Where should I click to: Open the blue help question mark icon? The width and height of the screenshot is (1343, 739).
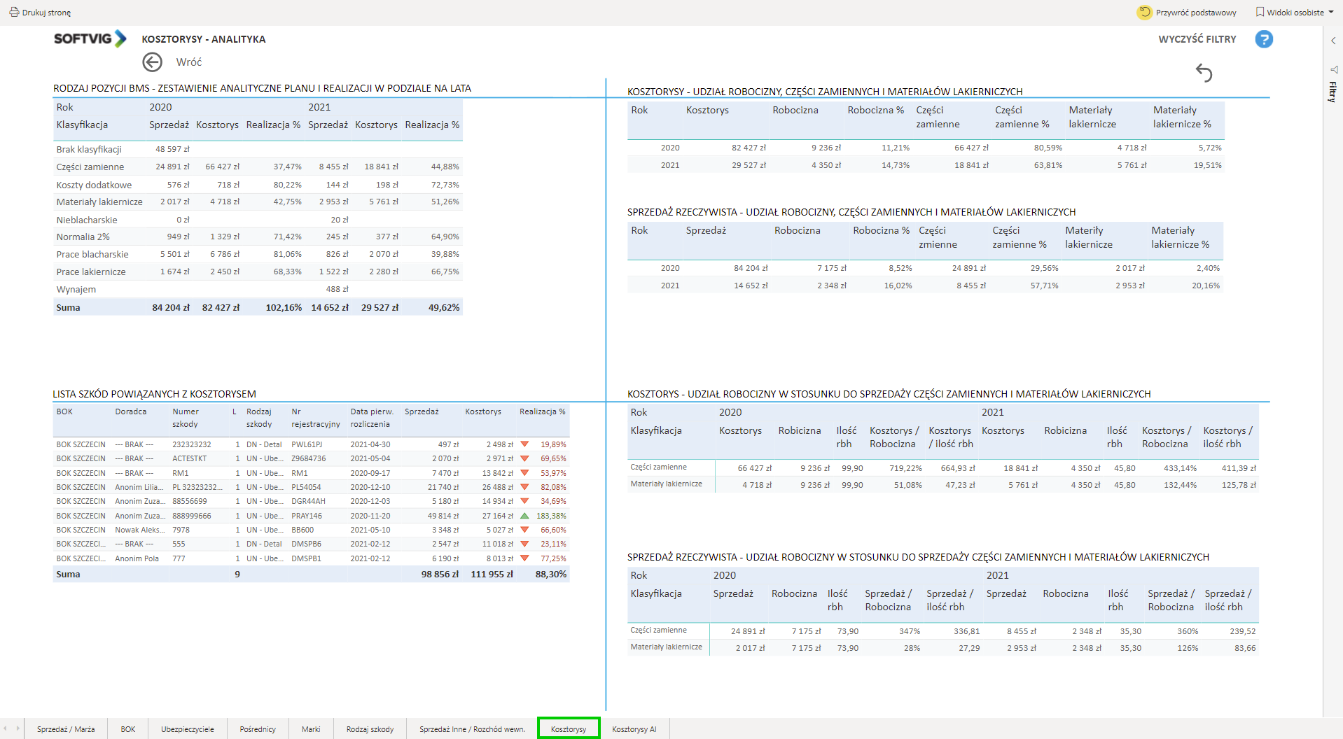[1263, 39]
